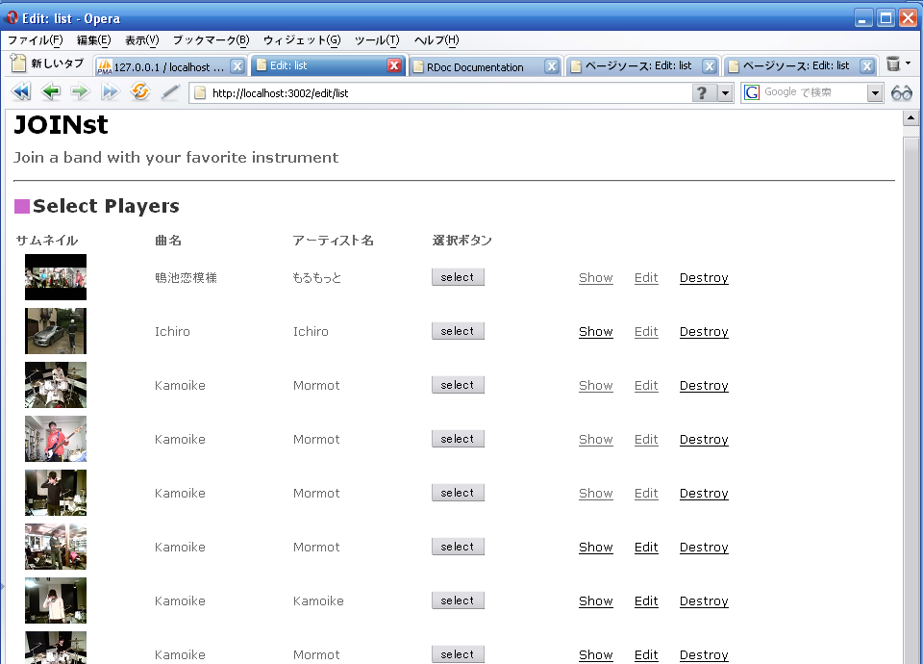
Task: Click the rewind navigation icon
Action: 20,92
